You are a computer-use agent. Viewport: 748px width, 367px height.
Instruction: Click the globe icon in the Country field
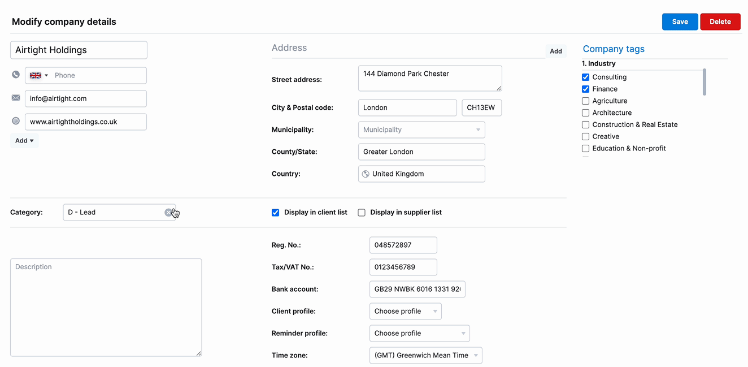pos(366,174)
